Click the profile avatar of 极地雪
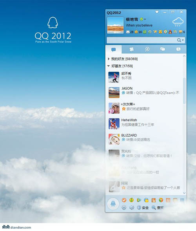Image resolution: width=196 pixels, height=231 pixels. click(115, 26)
